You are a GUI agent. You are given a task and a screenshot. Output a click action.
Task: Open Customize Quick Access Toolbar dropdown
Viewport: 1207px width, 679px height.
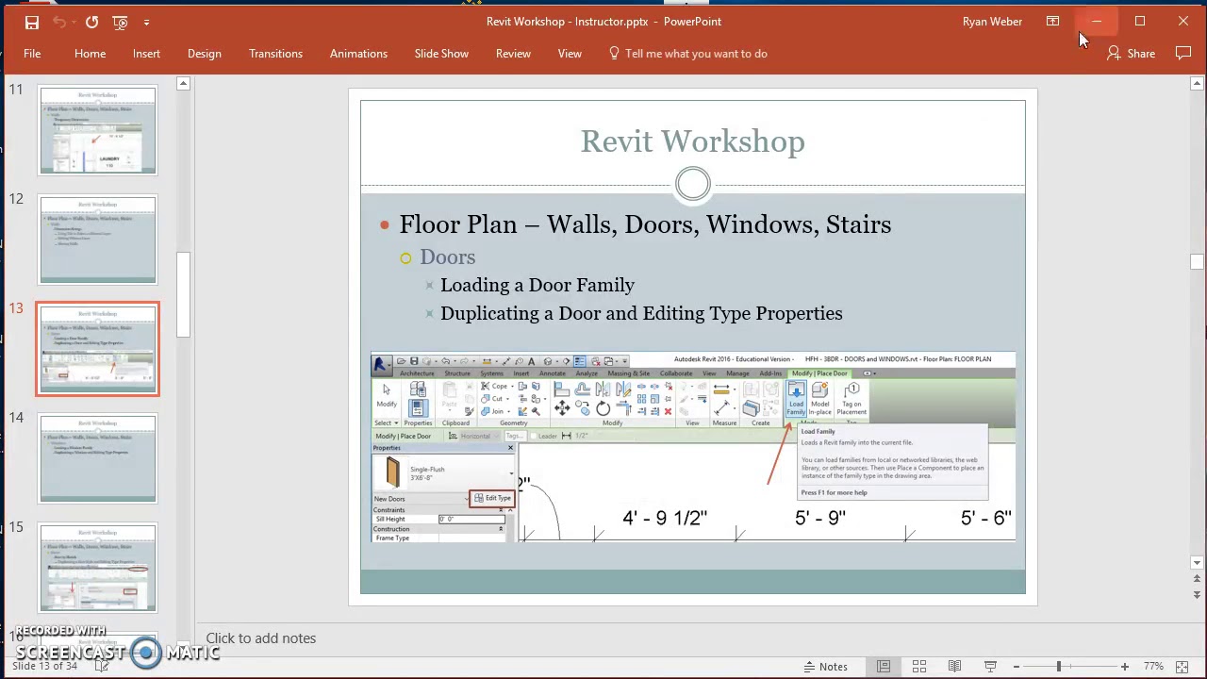pos(146,22)
